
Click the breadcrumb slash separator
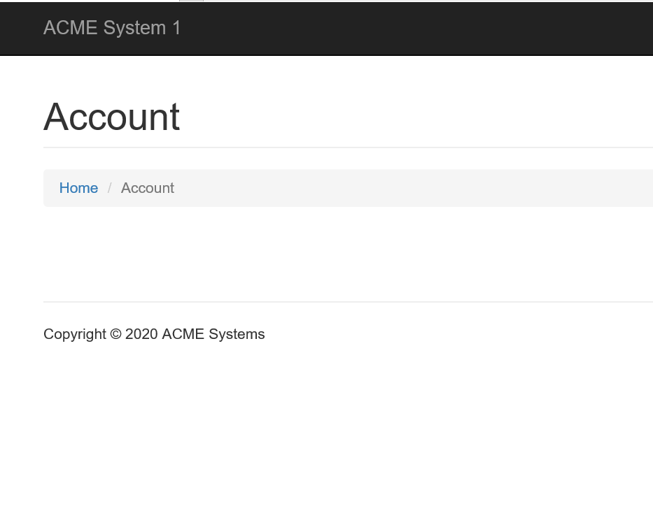110,188
